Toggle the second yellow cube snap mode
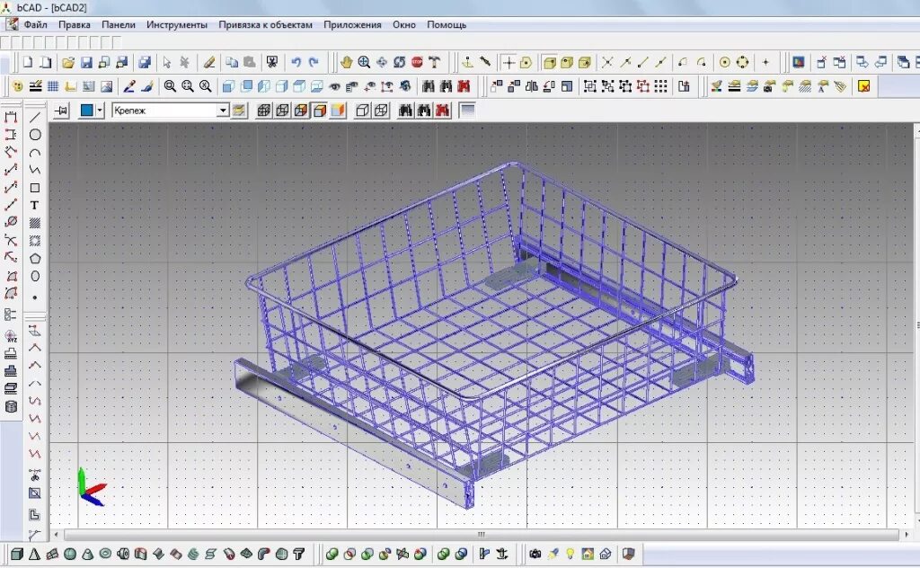Viewport: 920px width, 568px height. click(x=567, y=62)
